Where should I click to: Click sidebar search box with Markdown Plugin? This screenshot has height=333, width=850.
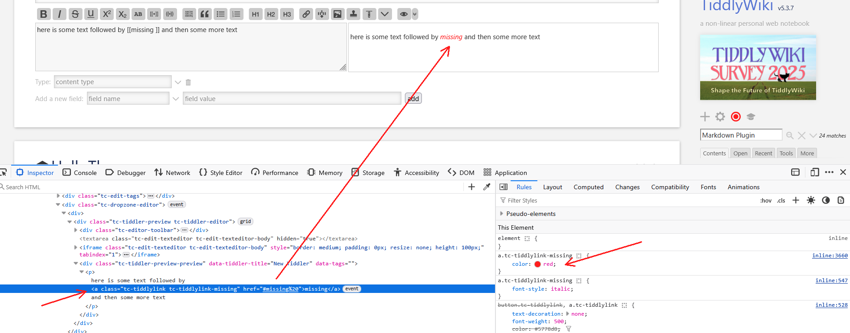[x=741, y=135]
